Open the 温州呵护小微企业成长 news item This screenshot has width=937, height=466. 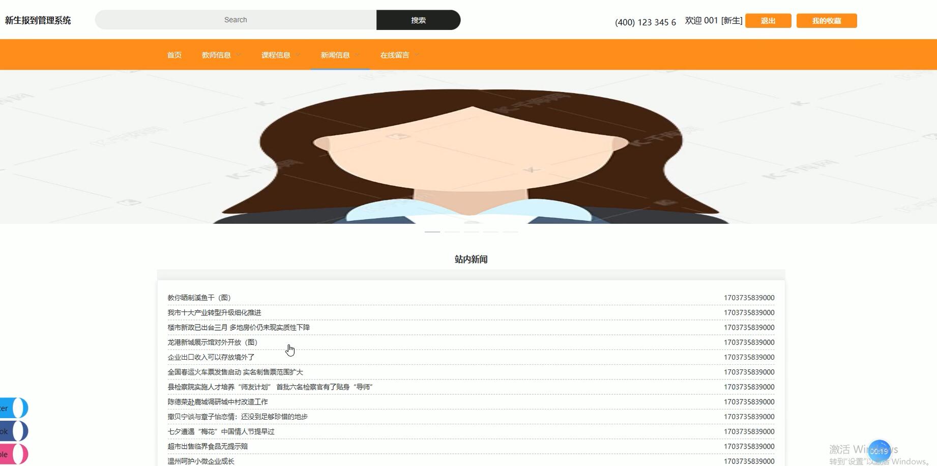point(201,461)
